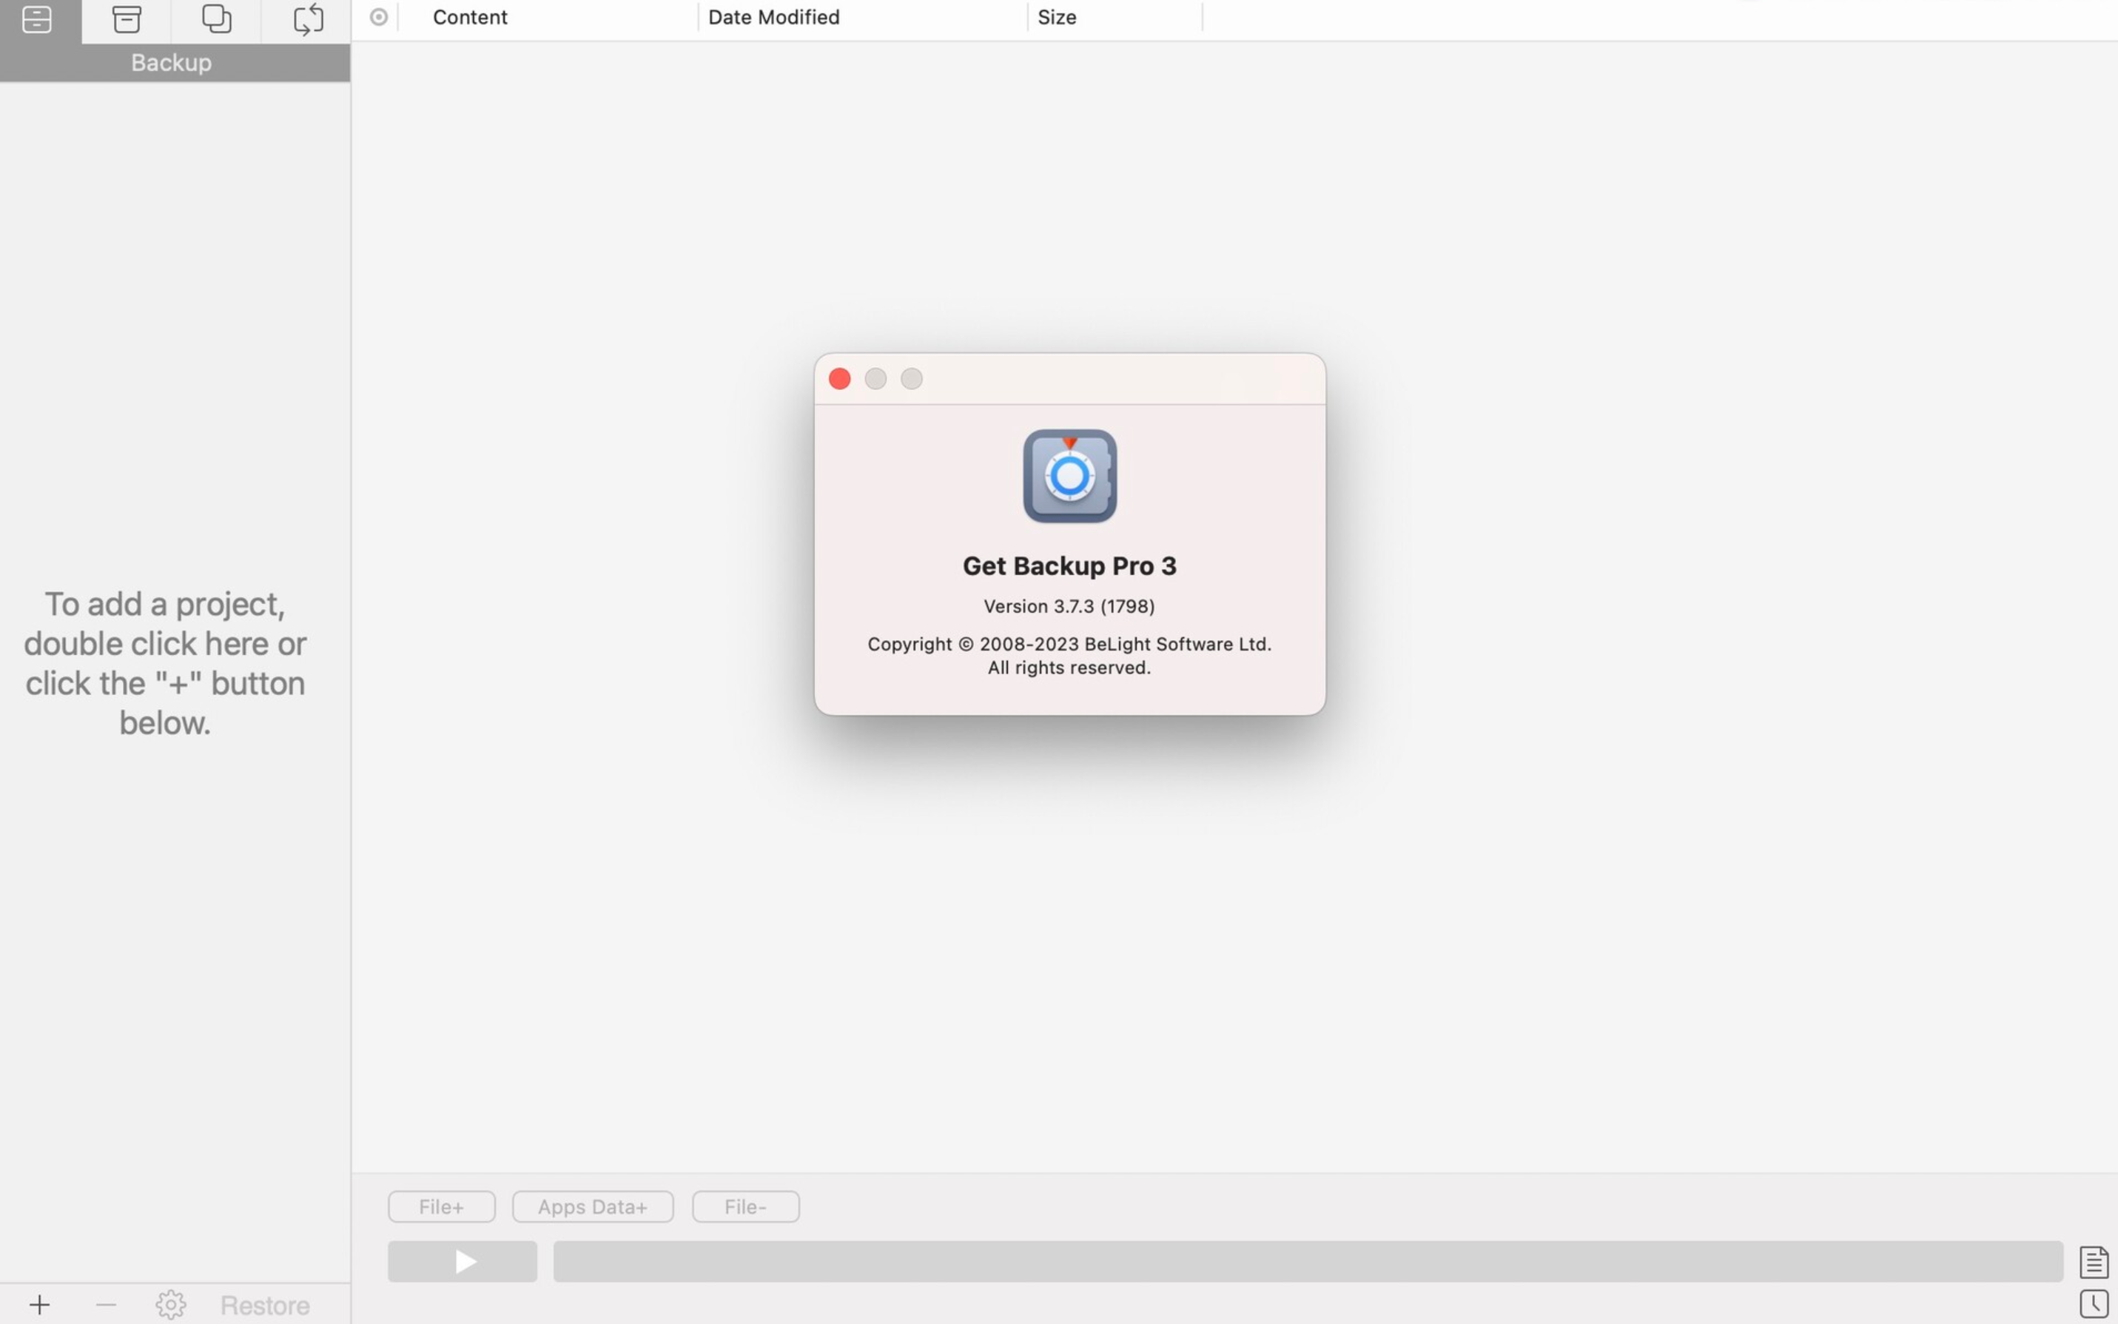Sort by Date Modified column

pyautogui.click(x=774, y=16)
